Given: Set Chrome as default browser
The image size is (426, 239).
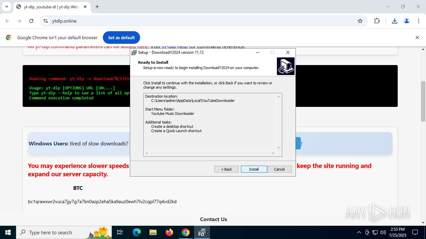Looking at the screenshot, I should coord(121,38).
